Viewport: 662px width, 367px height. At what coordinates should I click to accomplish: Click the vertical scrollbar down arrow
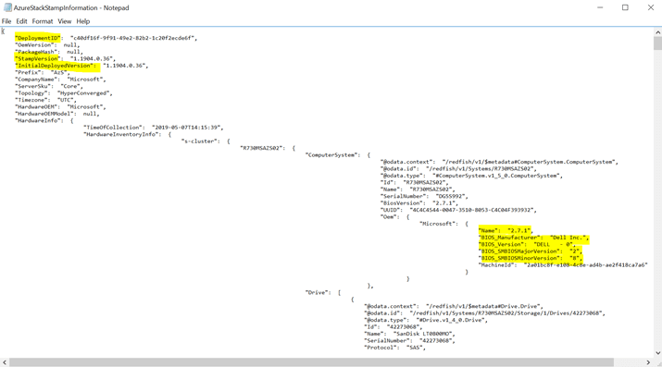point(657,353)
